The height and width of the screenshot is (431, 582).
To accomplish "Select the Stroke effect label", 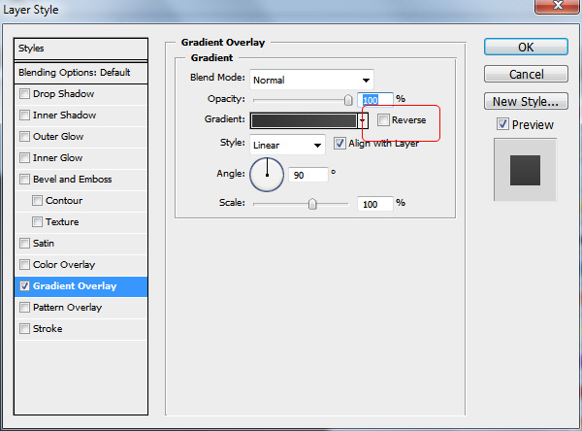I will tap(48, 329).
